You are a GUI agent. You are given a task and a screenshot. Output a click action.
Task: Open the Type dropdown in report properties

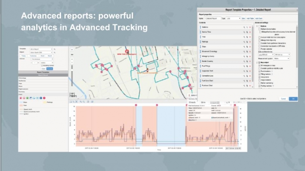point(234,18)
